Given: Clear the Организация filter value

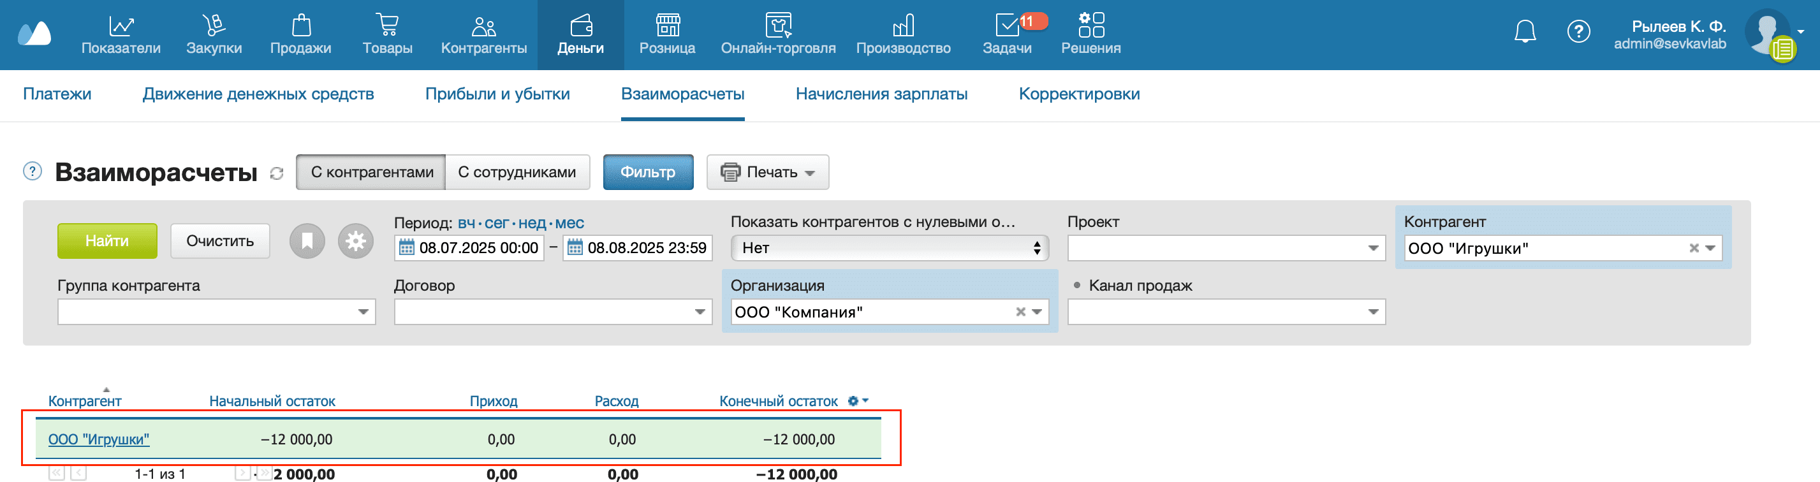Looking at the screenshot, I should point(1020,312).
